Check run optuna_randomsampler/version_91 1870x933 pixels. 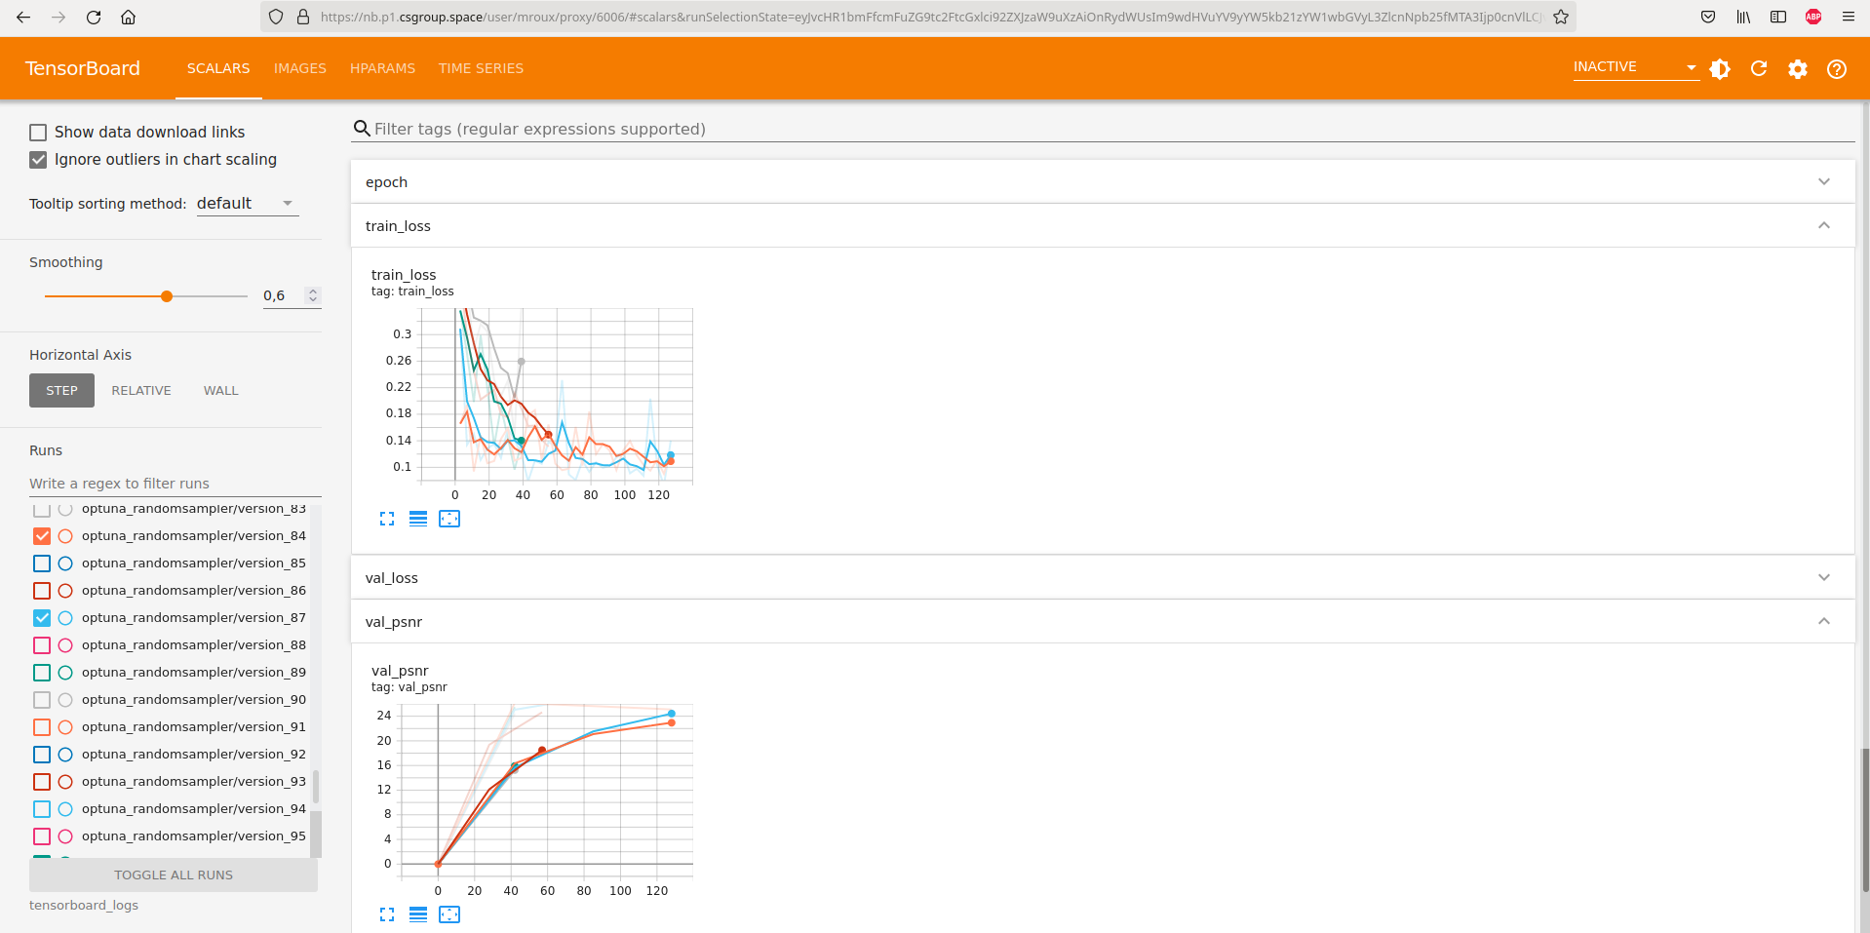42,727
